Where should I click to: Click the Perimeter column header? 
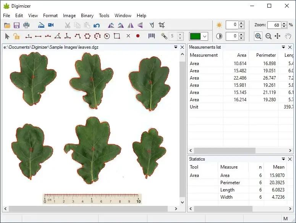coord(266,55)
